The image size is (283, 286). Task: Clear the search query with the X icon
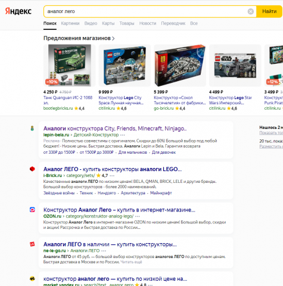coord(251,11)
